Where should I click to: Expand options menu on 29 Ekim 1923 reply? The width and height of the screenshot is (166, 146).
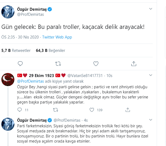click(151, 75)
